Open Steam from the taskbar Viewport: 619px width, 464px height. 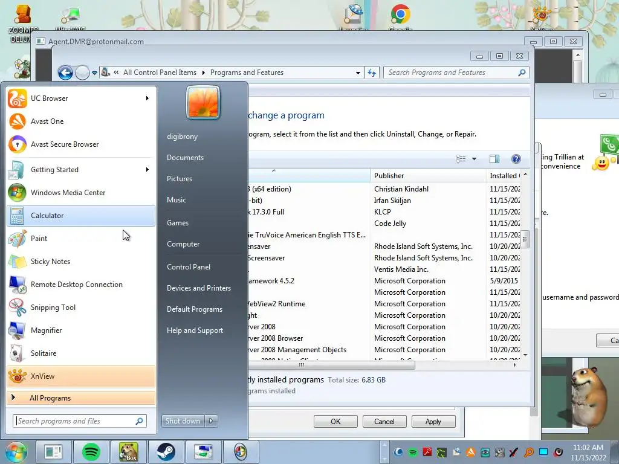[166, 452]
